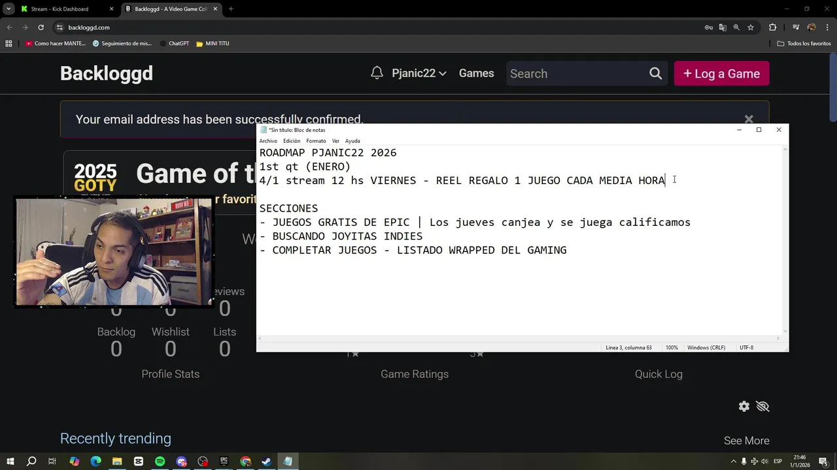Click the search magnifier icon on Backloggd

pos(655,74)
